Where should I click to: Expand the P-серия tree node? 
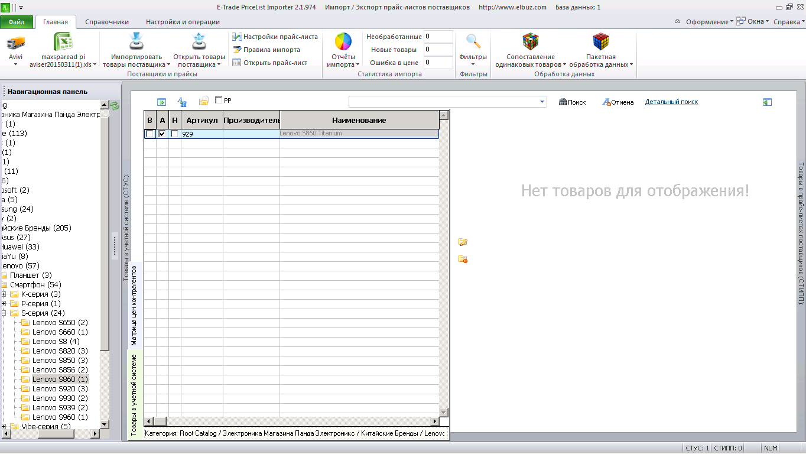(4, 304)
